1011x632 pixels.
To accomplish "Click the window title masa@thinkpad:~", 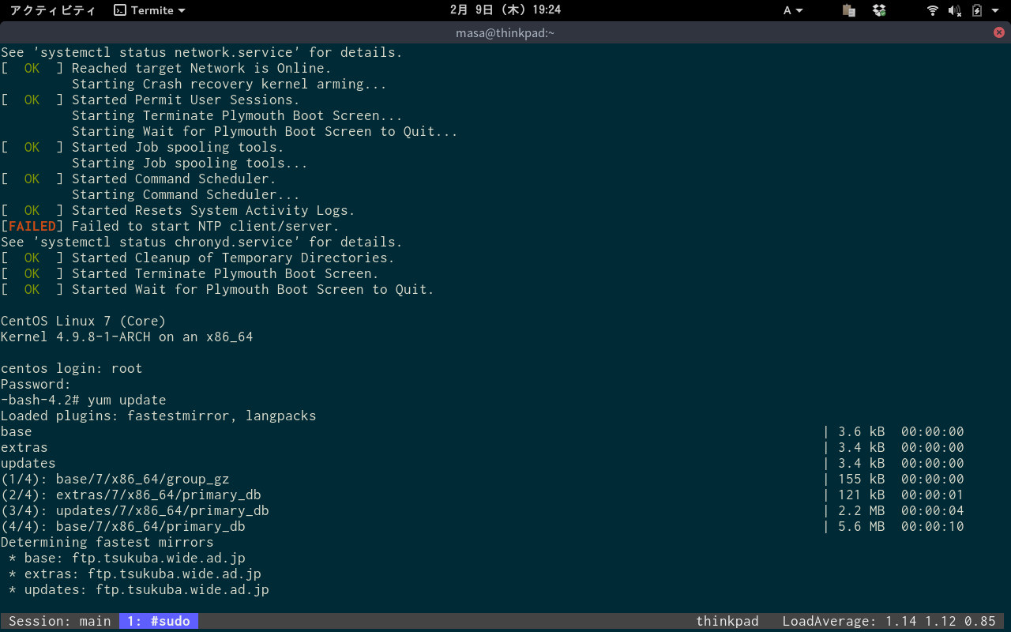I will pyautogui.click(x=505, y=32).
